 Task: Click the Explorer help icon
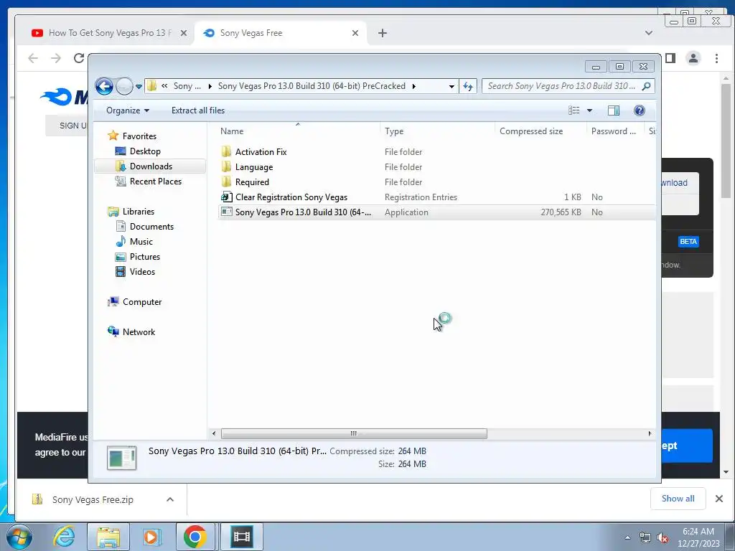[x=639, y=110]
